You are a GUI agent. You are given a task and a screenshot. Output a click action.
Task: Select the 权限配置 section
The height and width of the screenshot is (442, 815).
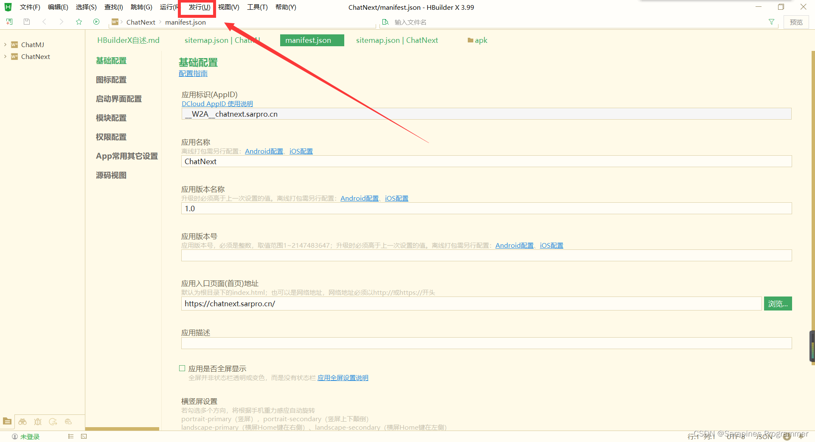111,137
